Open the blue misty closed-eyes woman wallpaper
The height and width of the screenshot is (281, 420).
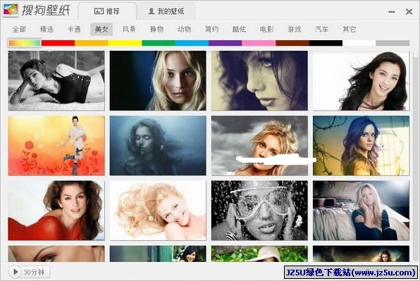(x=158, y=146)
